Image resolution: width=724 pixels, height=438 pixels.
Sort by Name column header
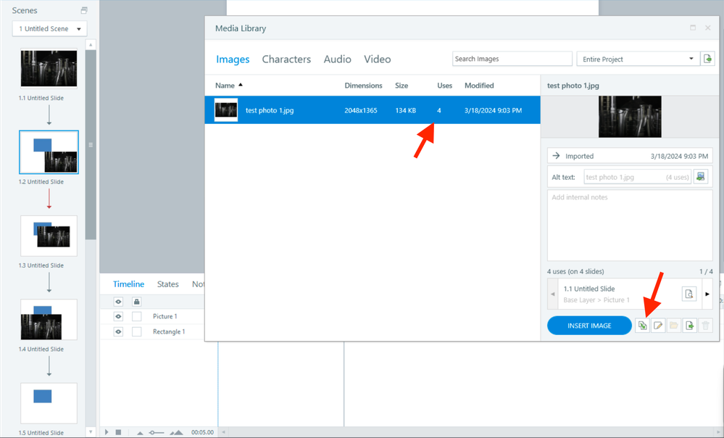228,86
